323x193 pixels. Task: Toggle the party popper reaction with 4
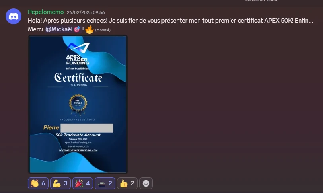pos(83,183)
